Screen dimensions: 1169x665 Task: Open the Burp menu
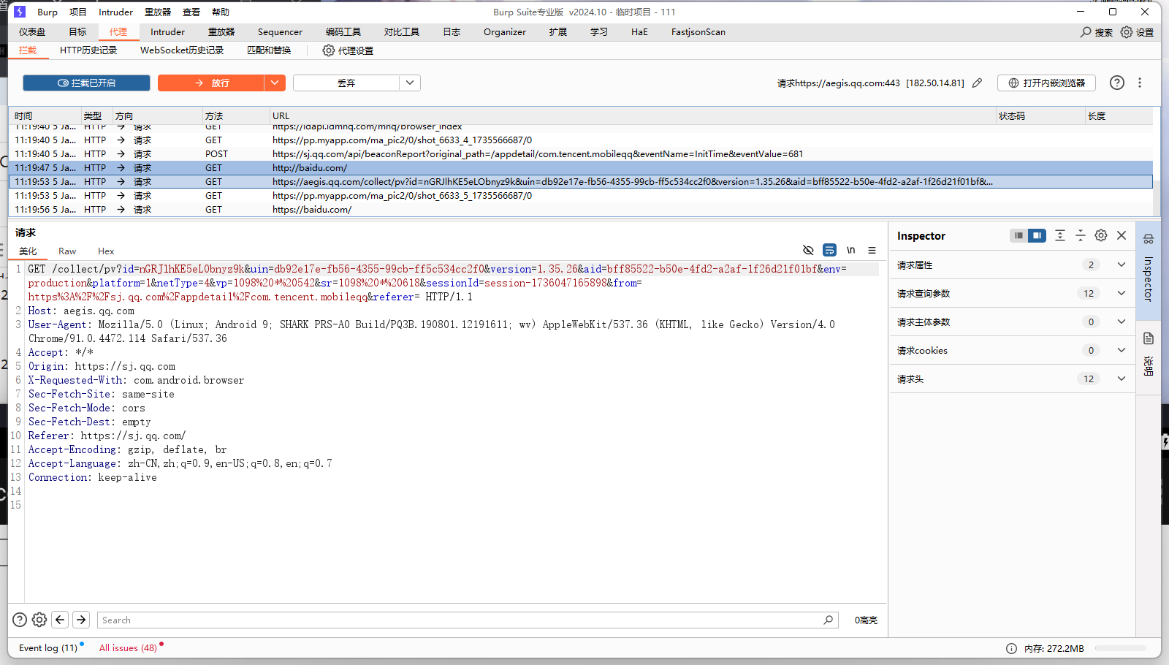point(47,12)
